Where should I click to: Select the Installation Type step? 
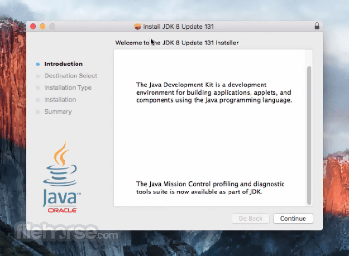[x=68, y=87]
